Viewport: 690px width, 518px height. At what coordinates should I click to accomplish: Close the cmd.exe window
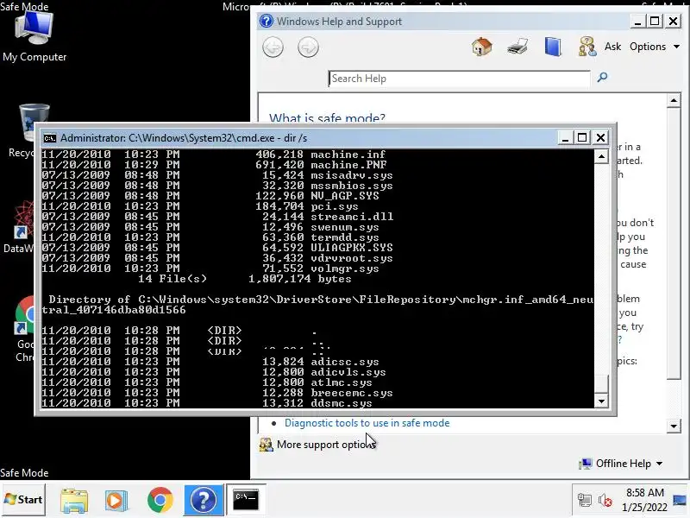[x=600, y=138]
